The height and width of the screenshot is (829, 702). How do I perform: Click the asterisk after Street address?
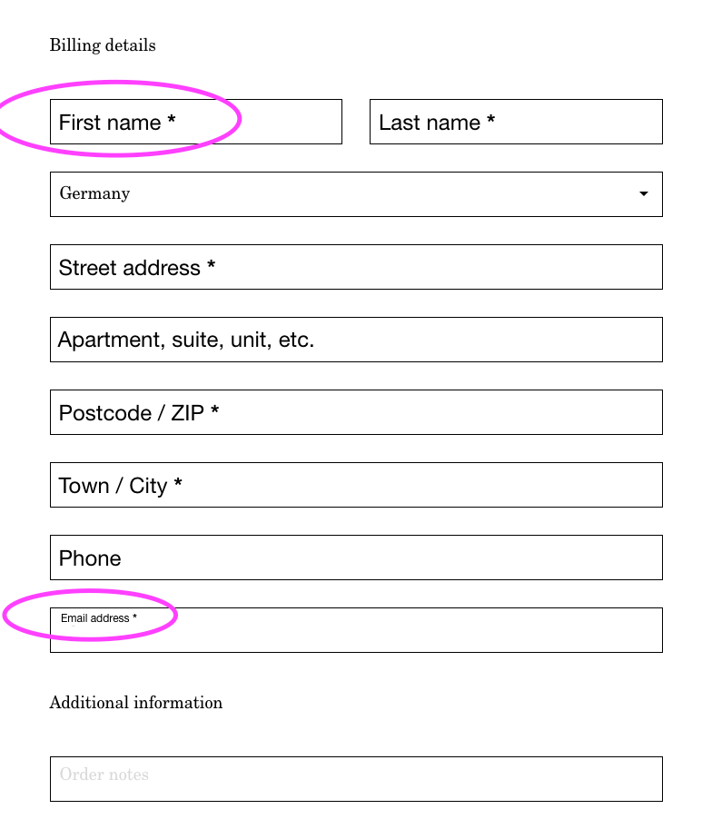point(212,268)
